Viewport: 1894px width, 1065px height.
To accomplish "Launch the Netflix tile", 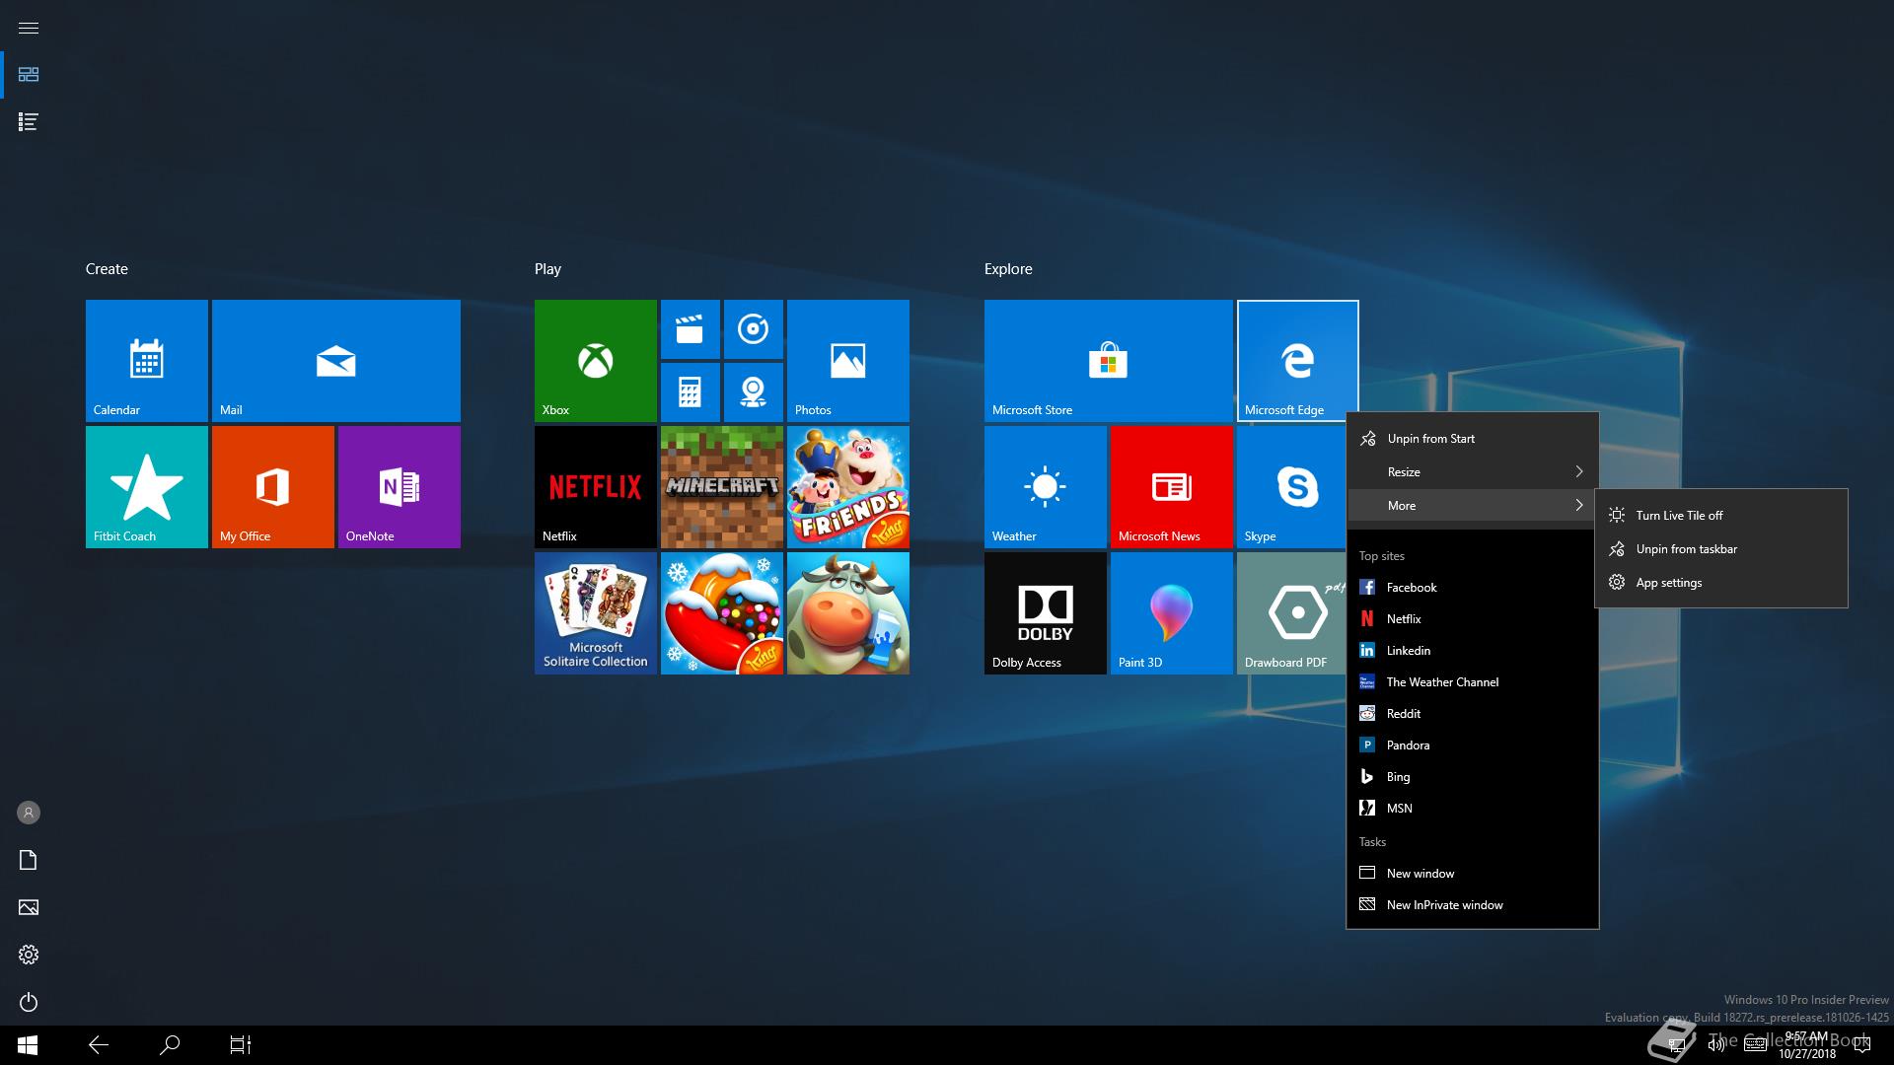I will pos(596,487).
